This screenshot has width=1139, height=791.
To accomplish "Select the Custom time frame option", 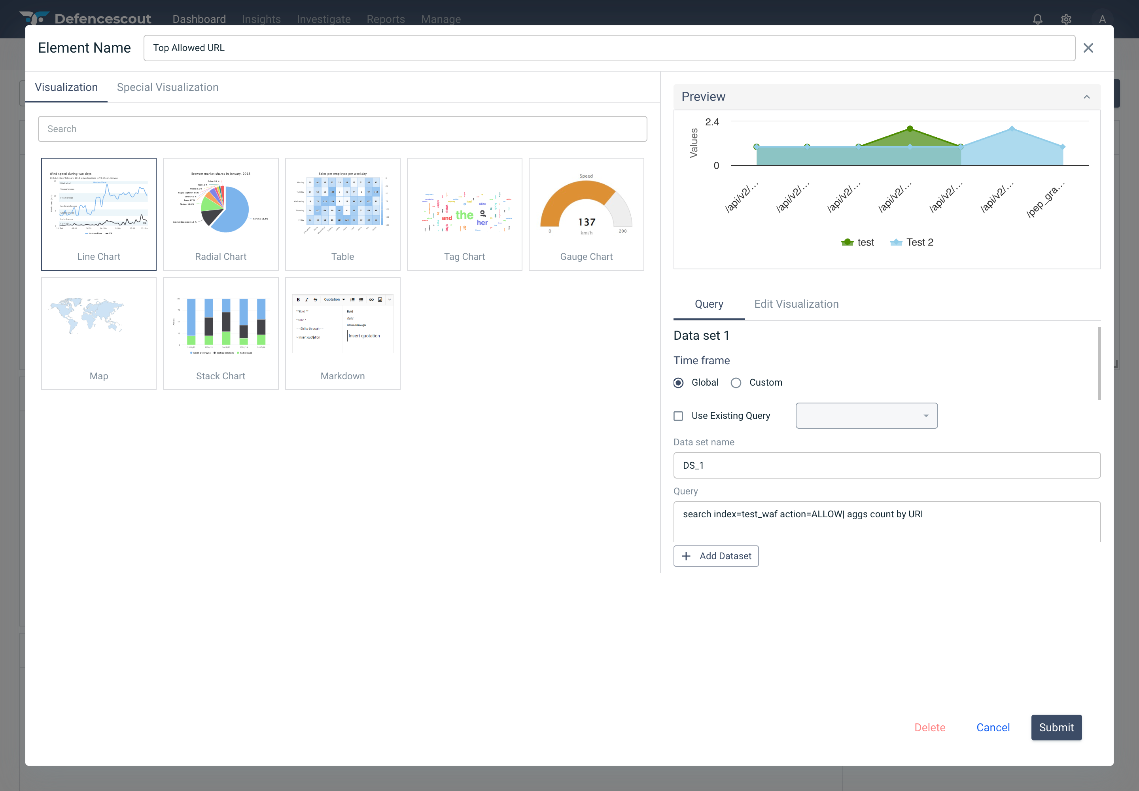I will tap(736, 382).
